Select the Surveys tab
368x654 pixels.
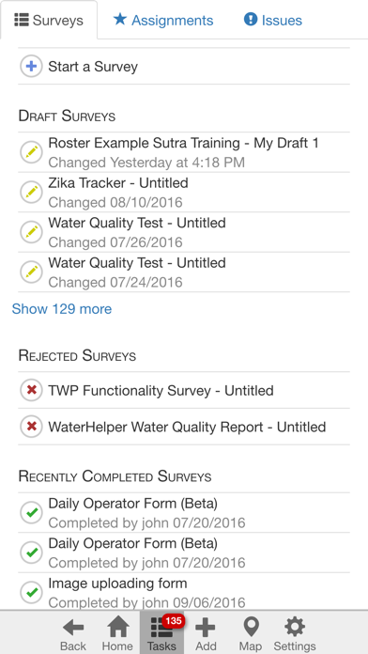49,20
